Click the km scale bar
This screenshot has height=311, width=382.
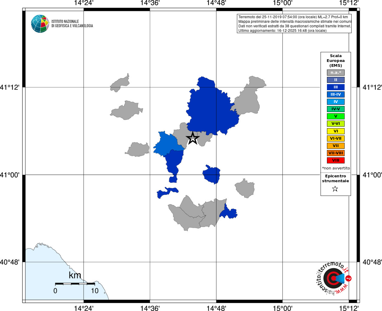pyautogui.click(x=75, y=284)
